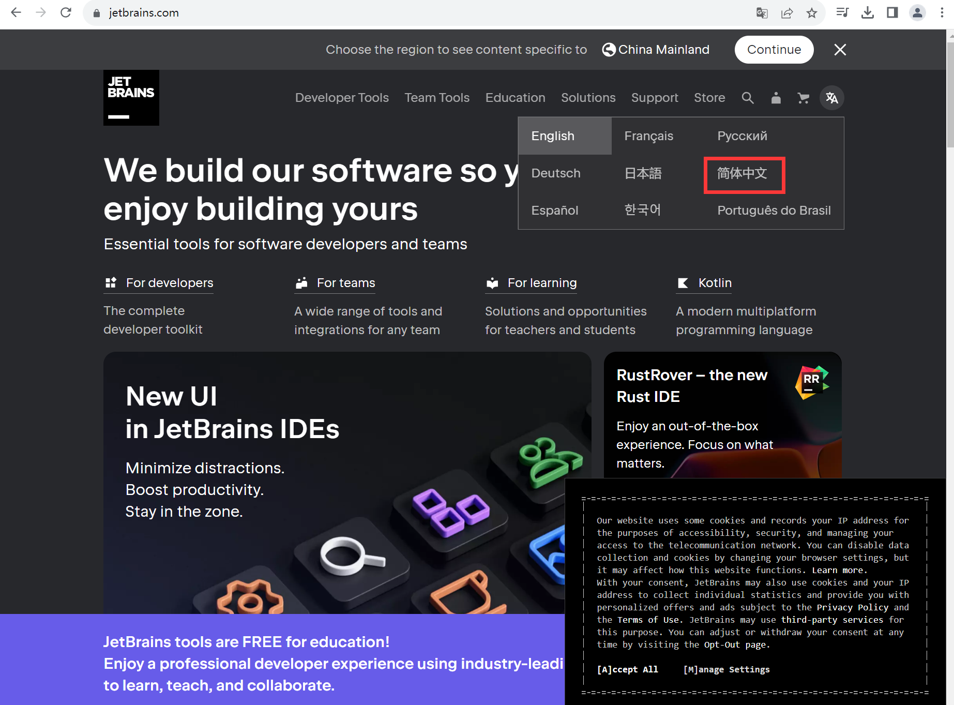Open the Developer Tools menu
This screenshot has width=954, height=705.
(342, 98)
